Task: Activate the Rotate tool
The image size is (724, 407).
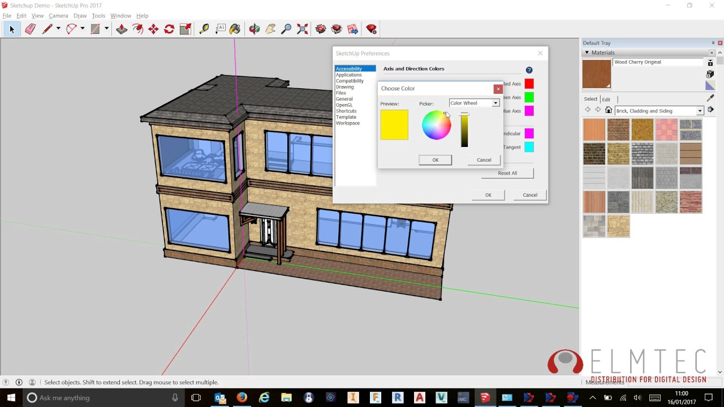Action: (169, 28)
